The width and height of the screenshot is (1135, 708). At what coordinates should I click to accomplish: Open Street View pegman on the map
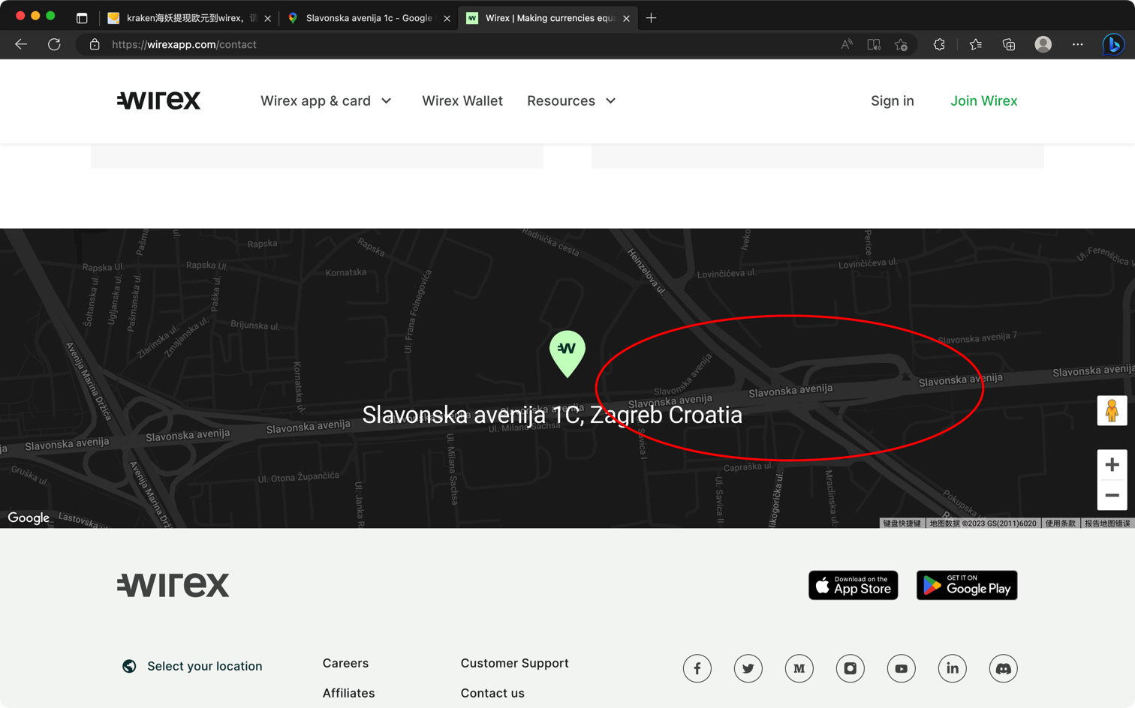[1112, 410]
